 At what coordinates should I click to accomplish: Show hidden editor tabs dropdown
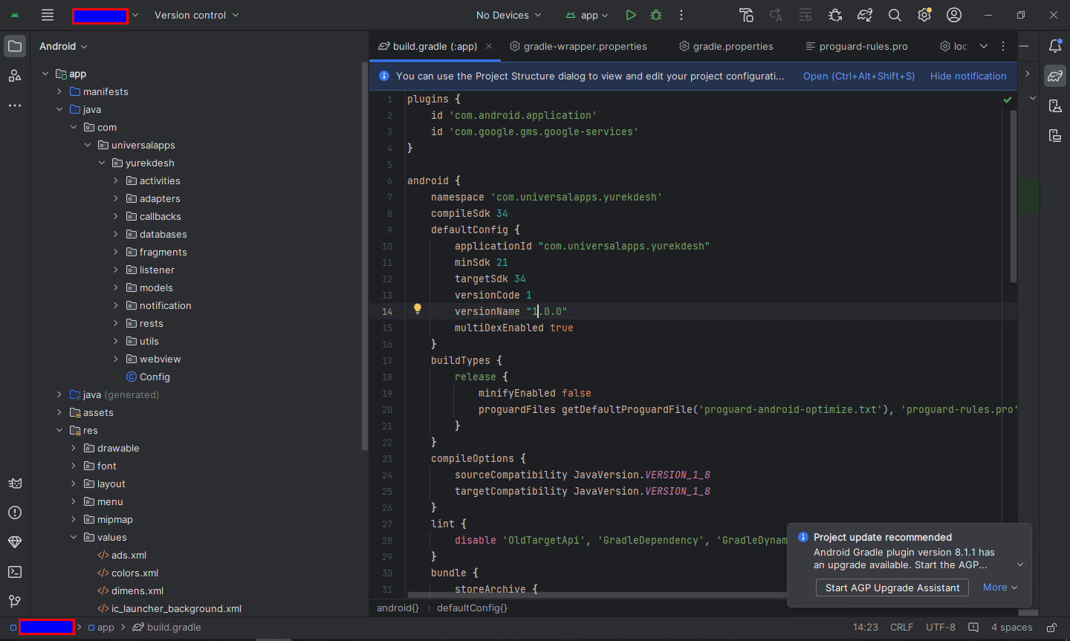coord(984,46)
